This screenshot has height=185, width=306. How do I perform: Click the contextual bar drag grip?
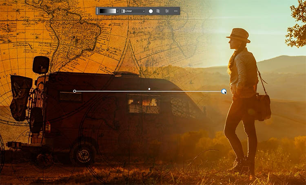98,11
